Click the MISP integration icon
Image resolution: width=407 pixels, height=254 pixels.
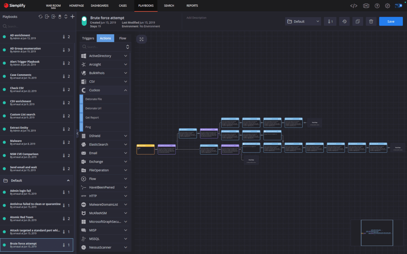(x=84, y=230)
